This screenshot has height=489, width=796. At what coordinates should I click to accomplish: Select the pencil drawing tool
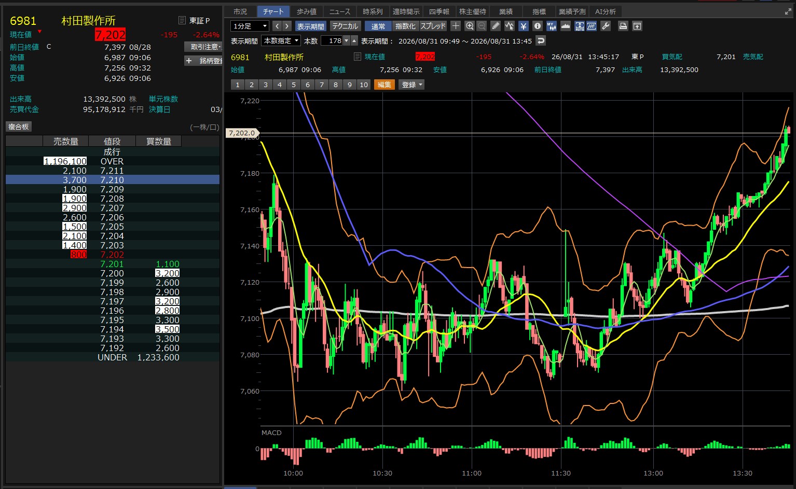coord(496,26)
